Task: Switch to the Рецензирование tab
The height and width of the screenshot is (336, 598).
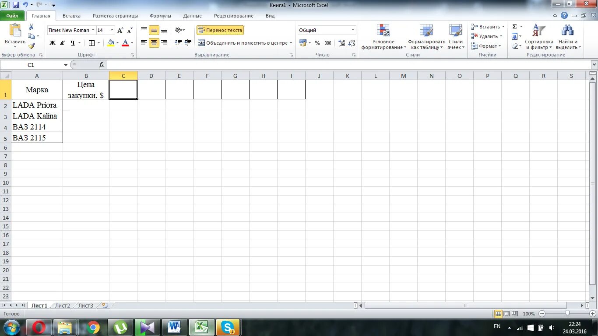Action: [234, 16]
